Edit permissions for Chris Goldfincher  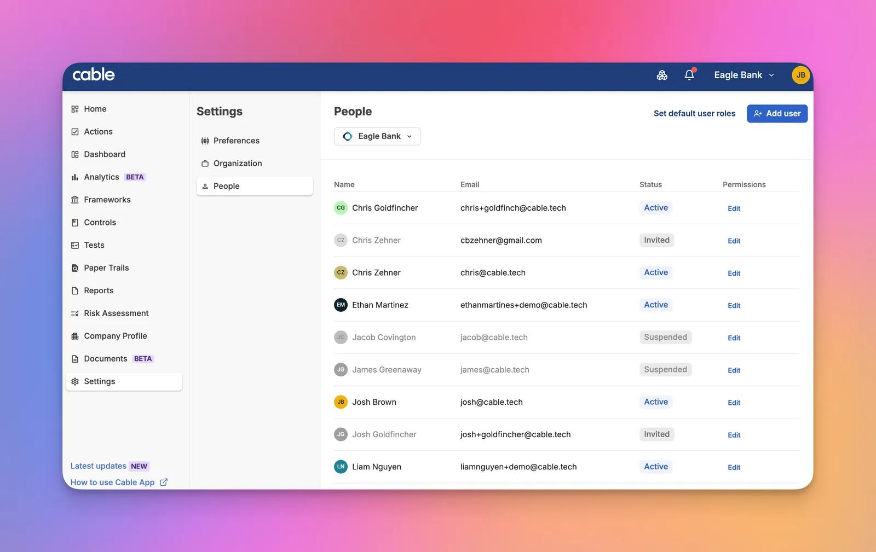tap(734, 208)
